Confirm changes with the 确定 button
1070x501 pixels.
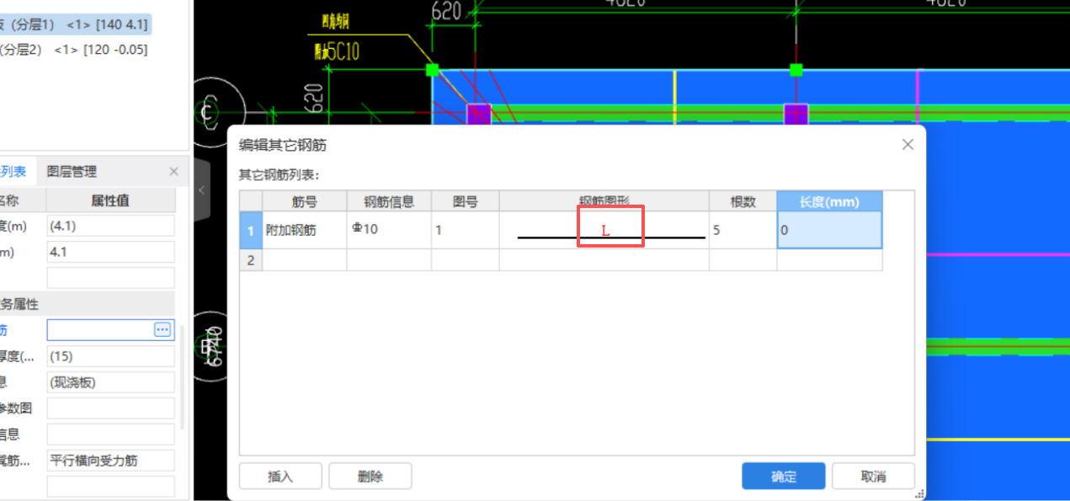[783, 475]
